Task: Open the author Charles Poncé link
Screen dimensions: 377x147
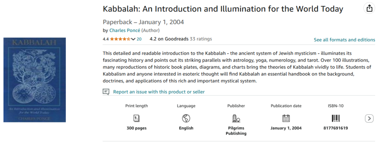Action: coord(125,30)
